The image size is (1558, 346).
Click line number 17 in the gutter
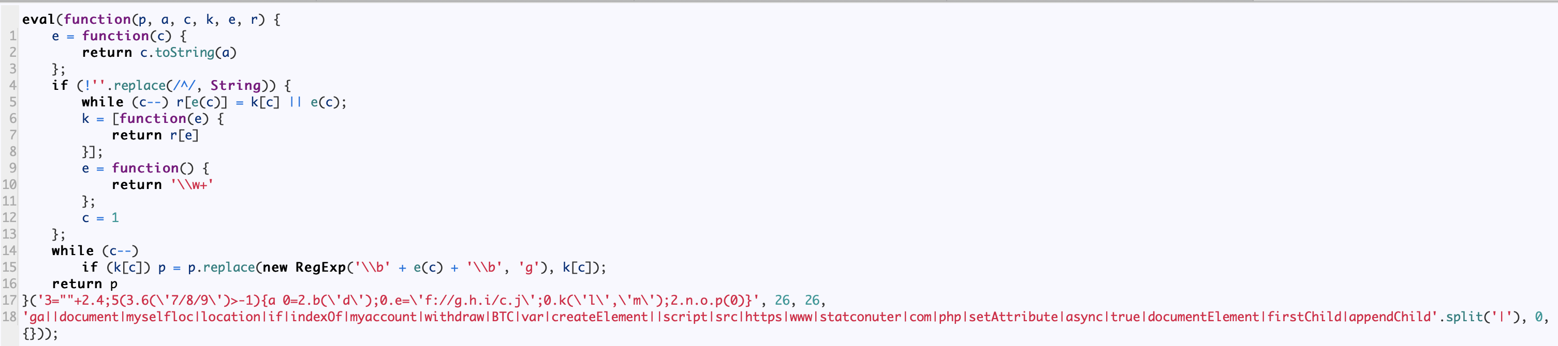(x=9, y=300)
